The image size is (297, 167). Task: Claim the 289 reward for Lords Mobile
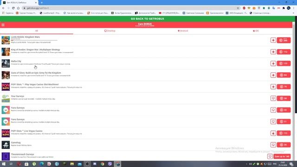click(284, 40)
